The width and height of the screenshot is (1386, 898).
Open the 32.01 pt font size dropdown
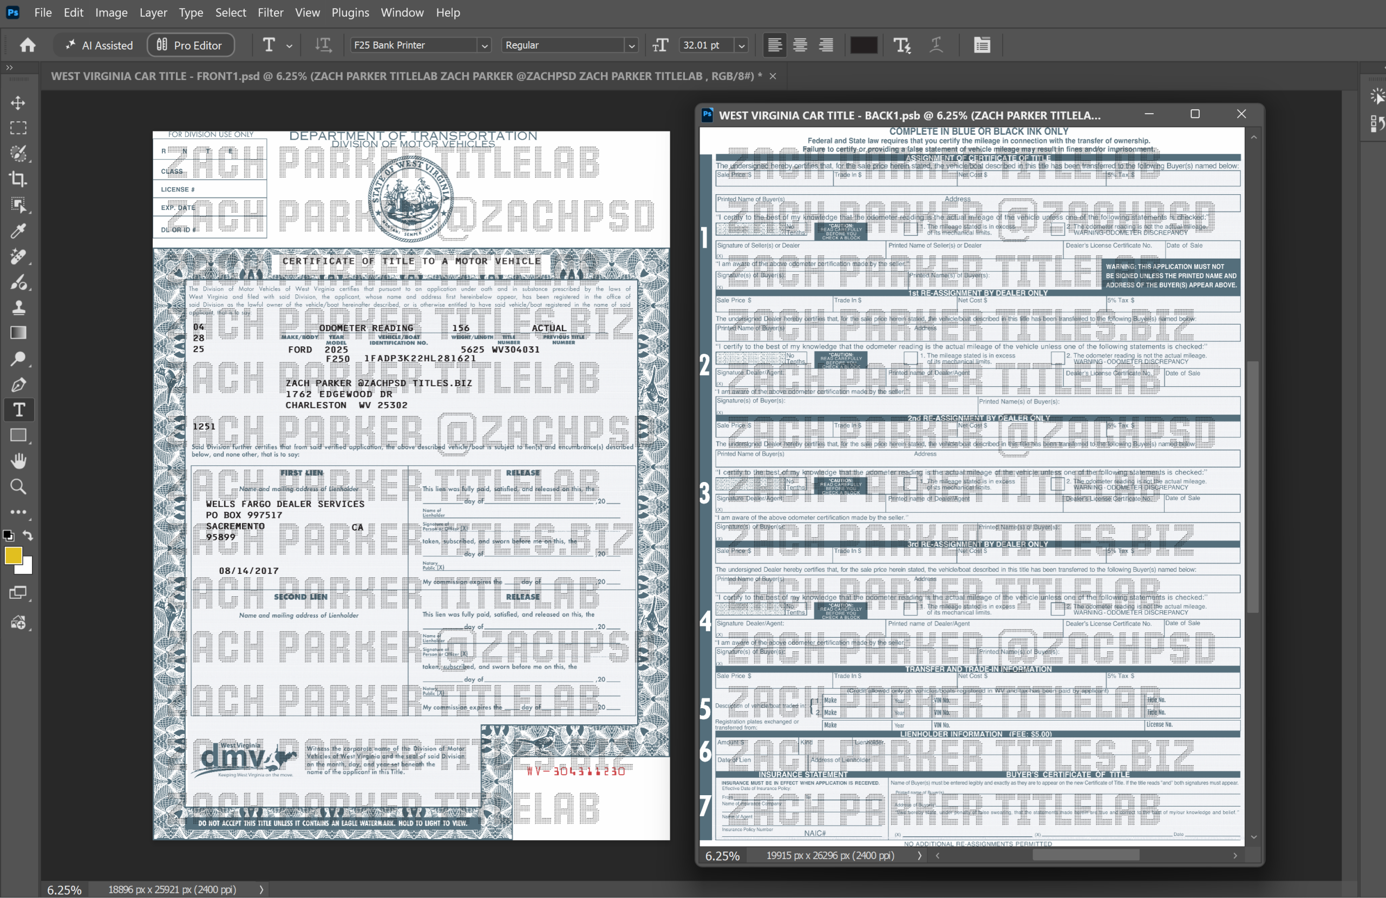point(741,45)
